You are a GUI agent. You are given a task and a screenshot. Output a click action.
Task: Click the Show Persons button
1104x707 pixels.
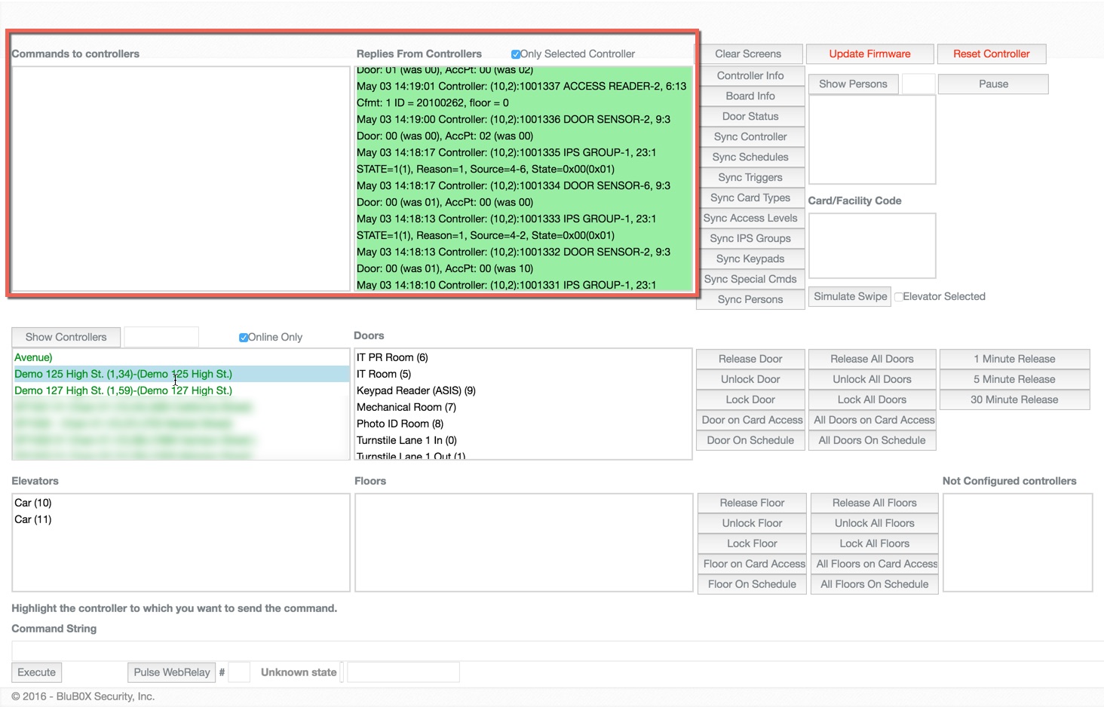(x=853, y=84)
